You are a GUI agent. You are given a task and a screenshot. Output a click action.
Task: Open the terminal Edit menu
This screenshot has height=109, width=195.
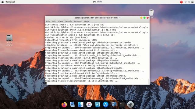point(54,21)
